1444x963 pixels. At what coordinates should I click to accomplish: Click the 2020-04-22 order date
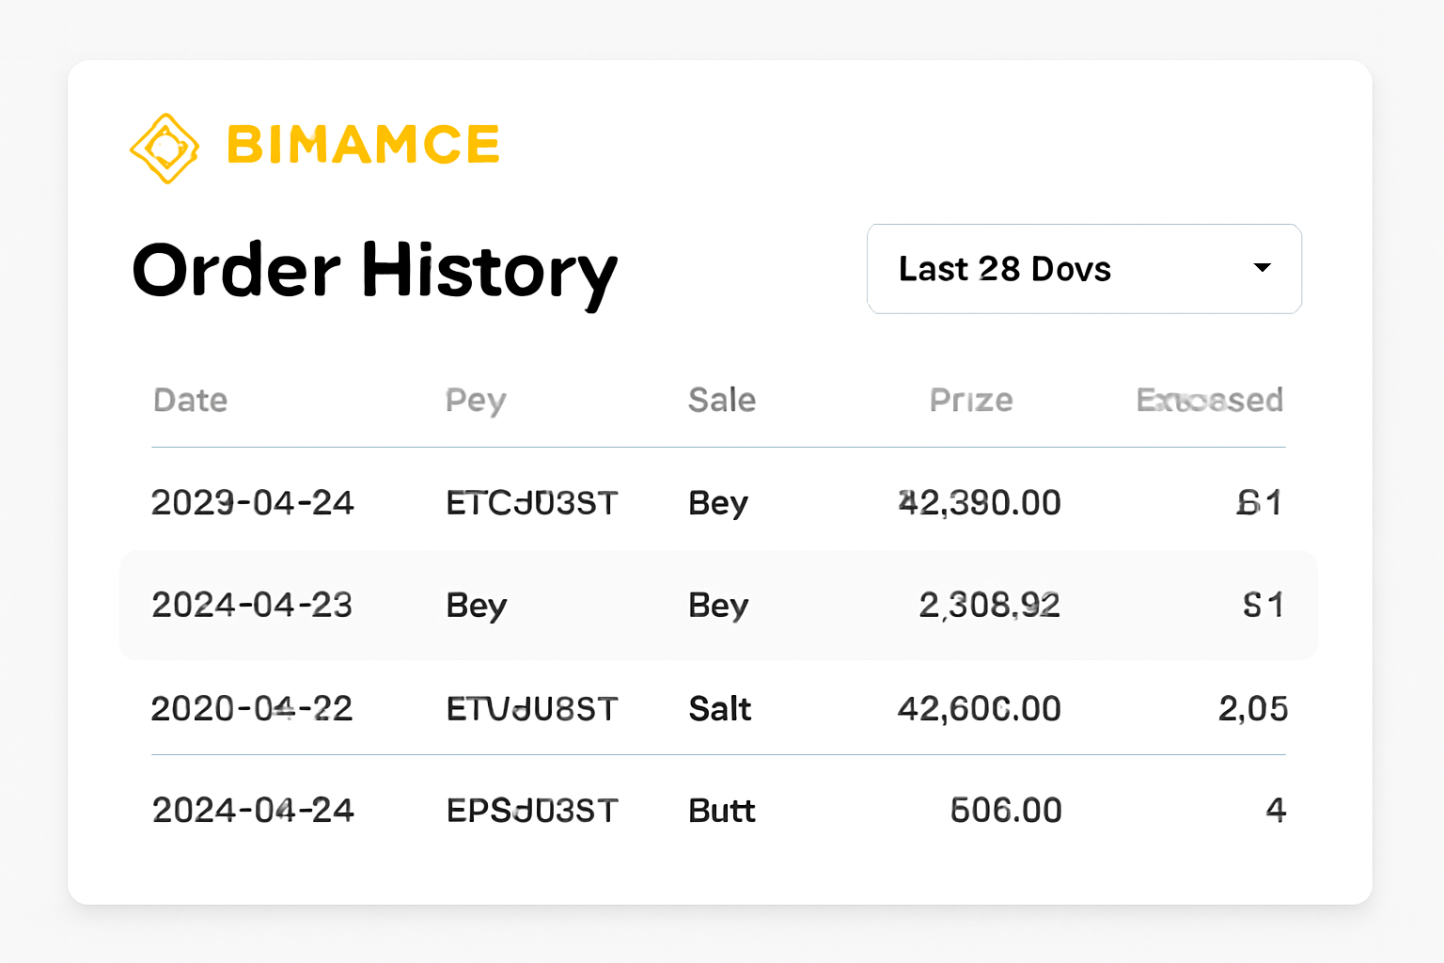(x=252, y=708)
